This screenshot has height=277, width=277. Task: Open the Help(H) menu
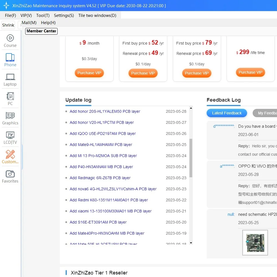(x=48, y=23)
